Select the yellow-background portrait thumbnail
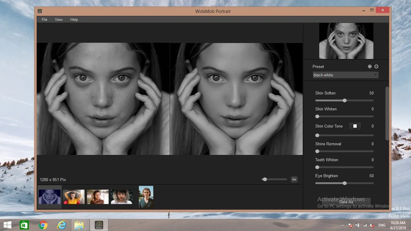 click(73, 197)
